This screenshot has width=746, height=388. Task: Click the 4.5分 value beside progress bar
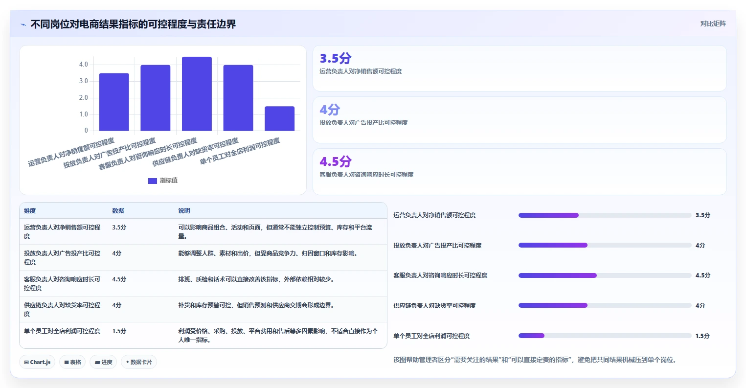[703, 275]
